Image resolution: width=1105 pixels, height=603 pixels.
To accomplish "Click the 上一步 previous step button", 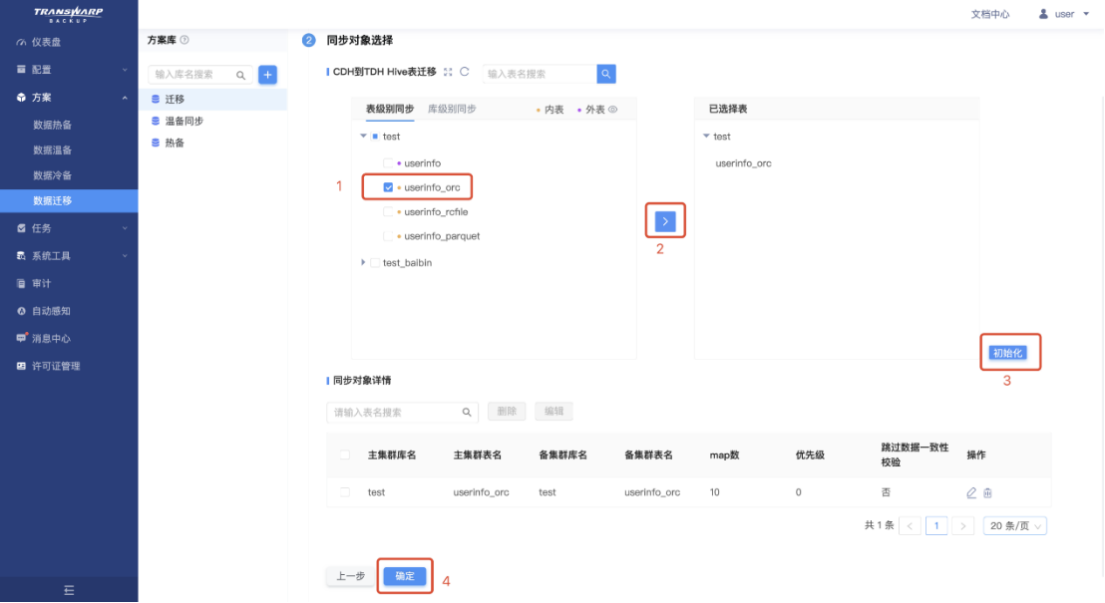I will [x=350, y=576].
